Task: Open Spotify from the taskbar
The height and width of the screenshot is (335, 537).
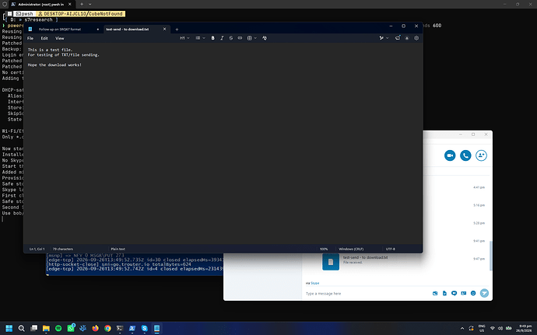Action: (58, 329)
